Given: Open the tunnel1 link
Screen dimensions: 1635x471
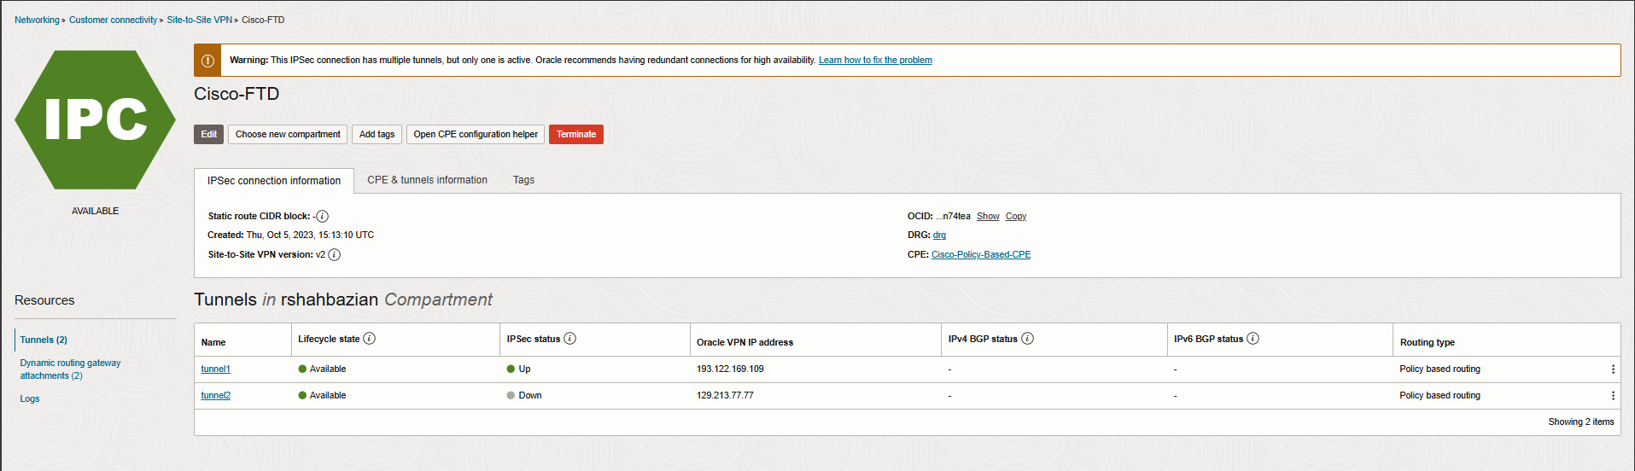Looking at the screenshot, I should point(215,369).
